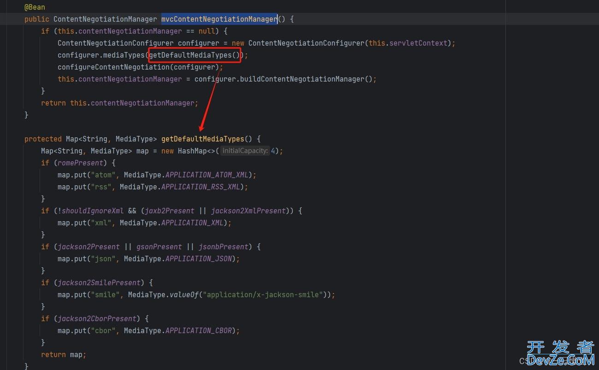Click the APPLICATION_CBOR constant
This screenshot has height=370, width=599.
199,331
